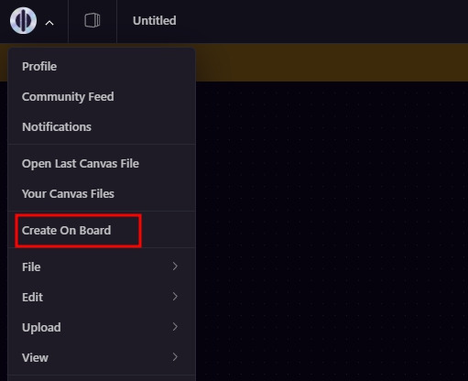Expand the arrow next to Upload
The width and height of the screenshot is (468, 381).
click(175, 327)
